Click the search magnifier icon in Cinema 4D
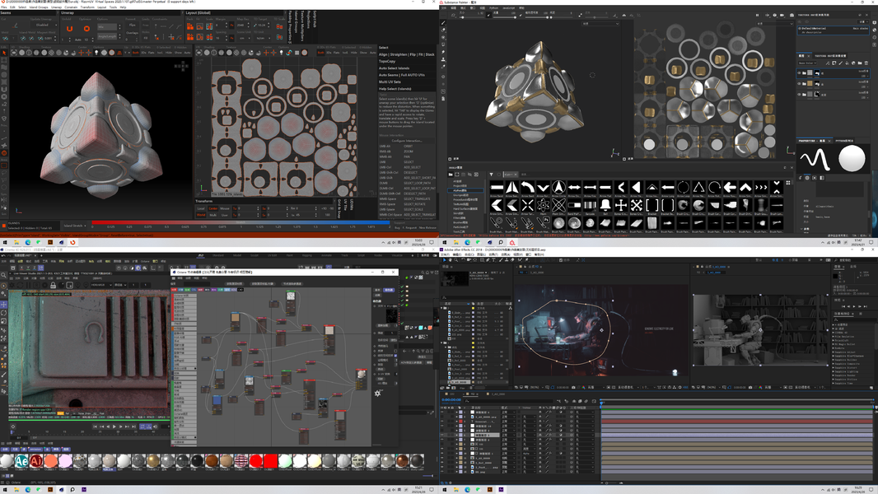Viewport: 878px width, 494px height. 4,275
